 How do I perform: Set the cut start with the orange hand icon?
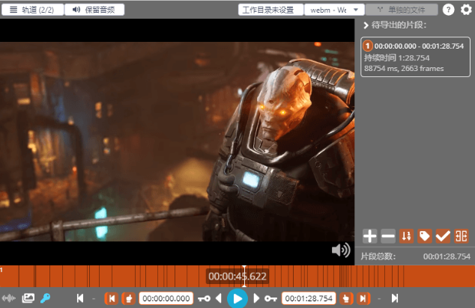[x=129, y=298]
